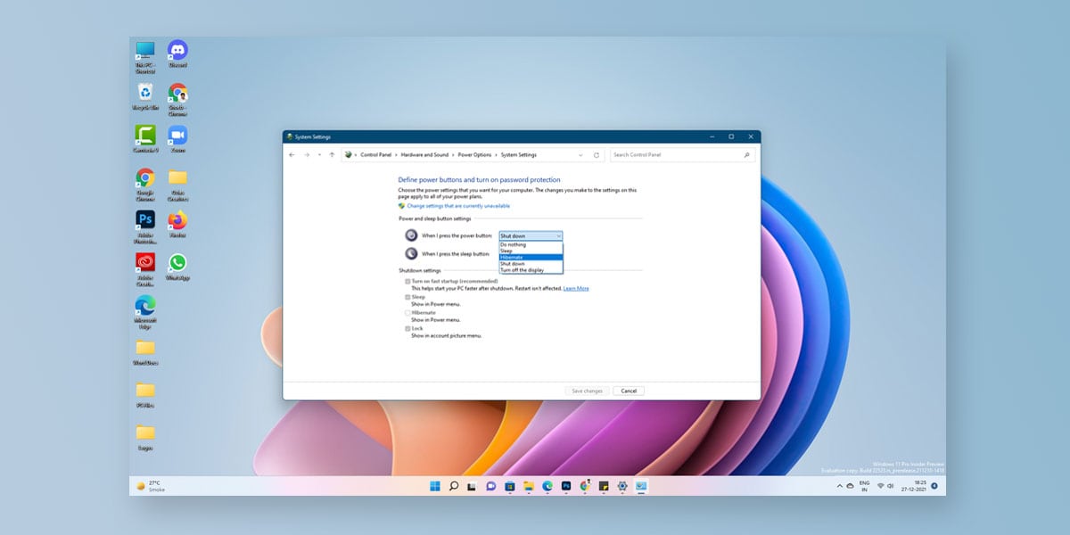This screenshot has width=1070, height=535.
Task: Launch Photoshop from the taskbar
Action: tap(566, 488)
